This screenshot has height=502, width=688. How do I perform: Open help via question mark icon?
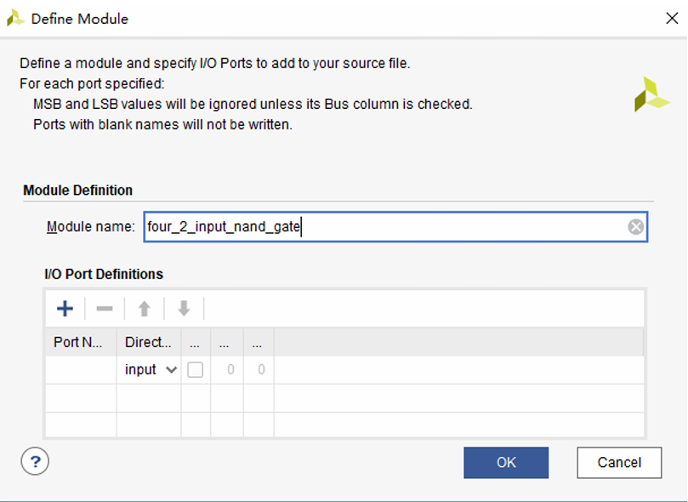(x=35, y=461)
